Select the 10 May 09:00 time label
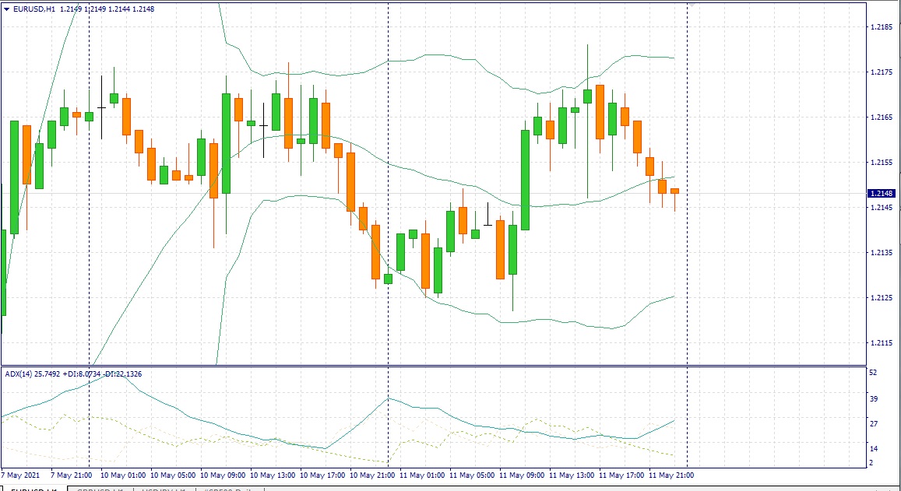The width and height of the screenshot is (901, 491). [x=224, y=475]
